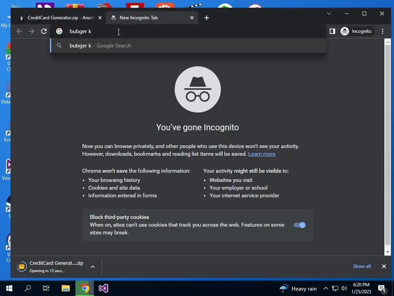Open the Windows Start menu
Viewport: 394px width, 296px height.
pos(9,288)
